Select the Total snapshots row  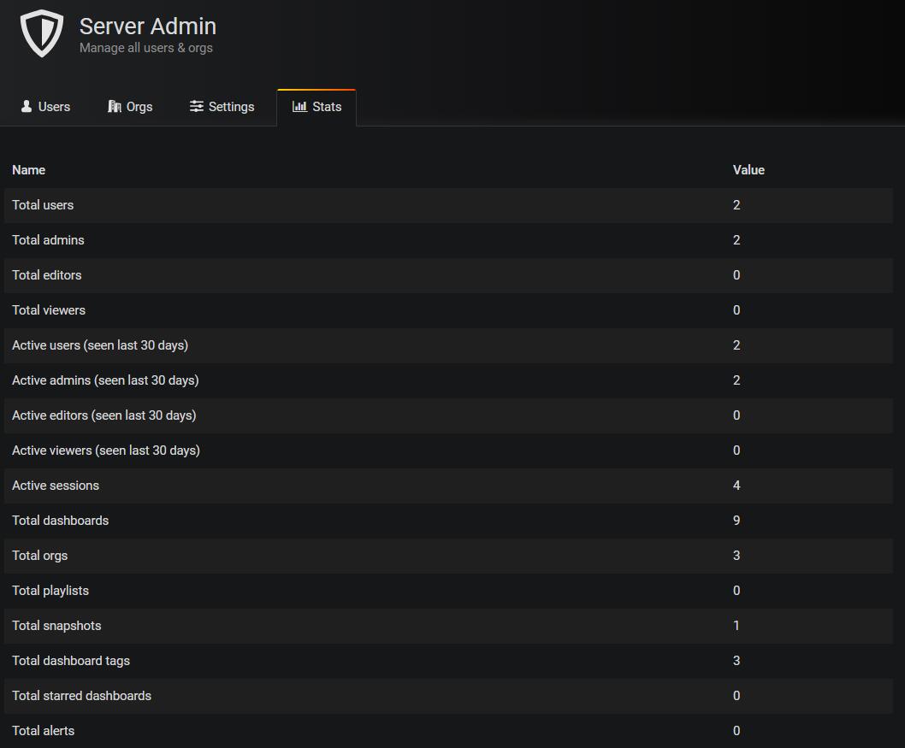click(56, 626)
